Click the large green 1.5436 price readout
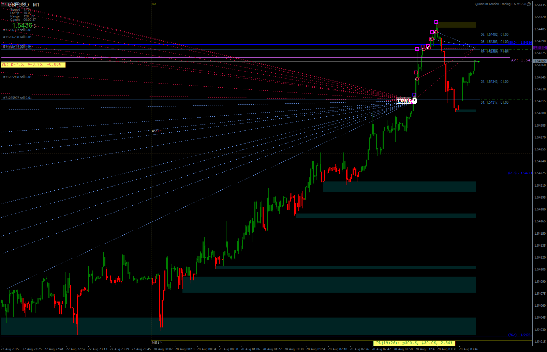The width and height of the screenshot is (547, 352). pos(22,25)
